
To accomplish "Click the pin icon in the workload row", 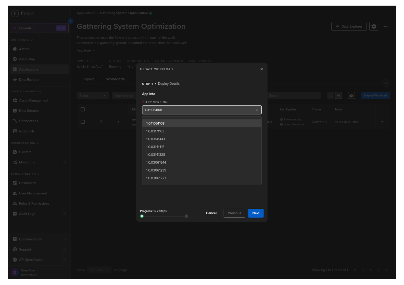I will [x=101, y=122].
